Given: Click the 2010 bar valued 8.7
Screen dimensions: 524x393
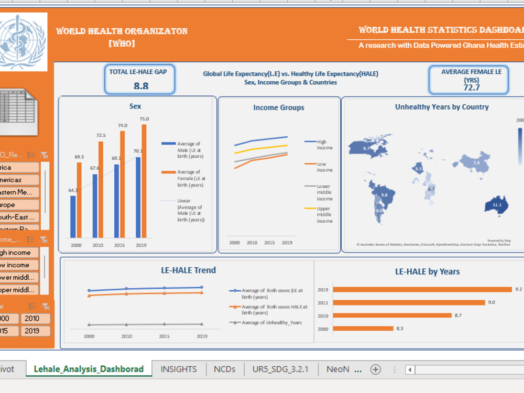Looking at the screenshot, I should coord(392,315).
